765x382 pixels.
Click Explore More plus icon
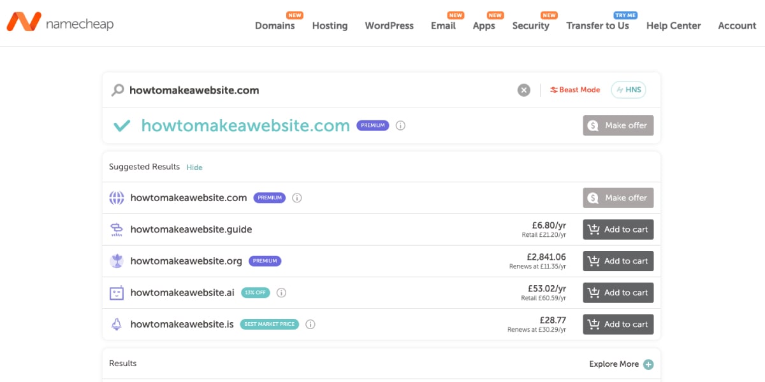point(648,365)
